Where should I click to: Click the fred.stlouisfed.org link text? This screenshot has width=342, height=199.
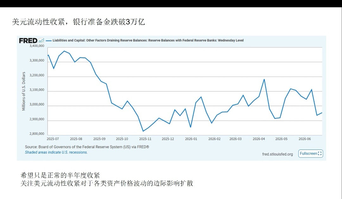click(277, 154)
